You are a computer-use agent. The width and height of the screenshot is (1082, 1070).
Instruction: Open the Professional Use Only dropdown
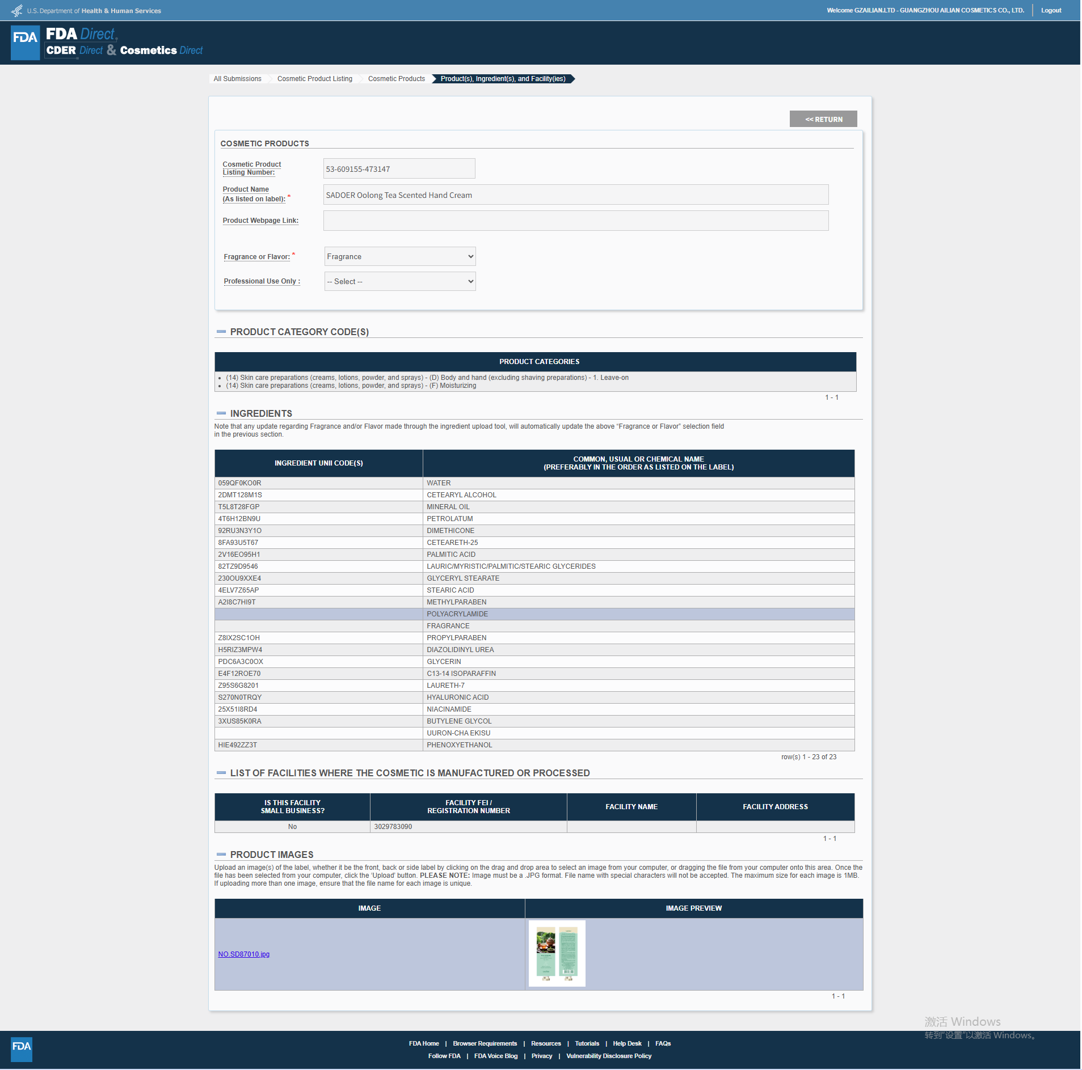pos(399,281)
